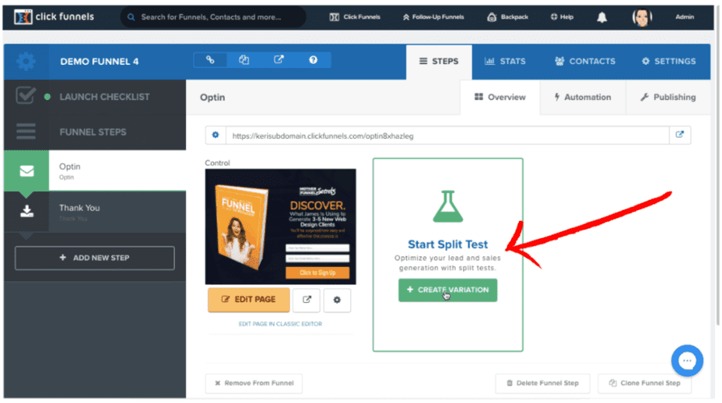Click the page settings gear beside Edit Page

point(337,300)
